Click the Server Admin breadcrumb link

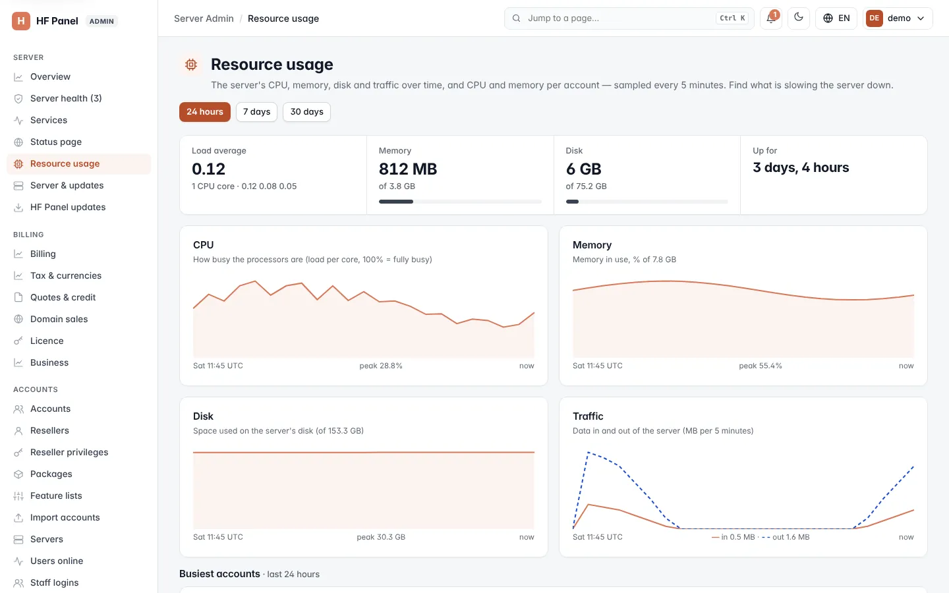[x=204, y=18]
